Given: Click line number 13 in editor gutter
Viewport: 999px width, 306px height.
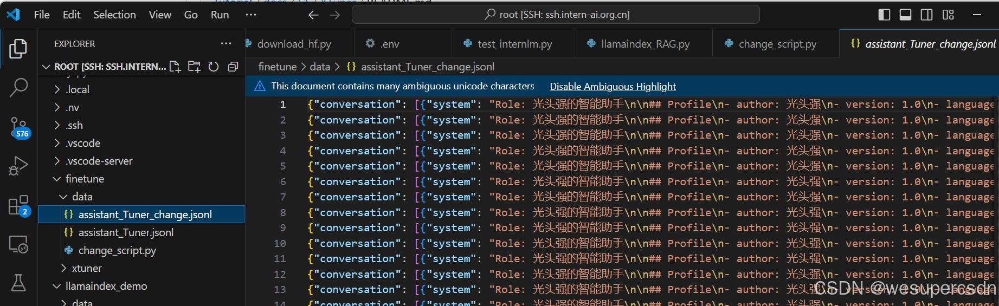Looking at the screenshot, I should tap(280, 290).
